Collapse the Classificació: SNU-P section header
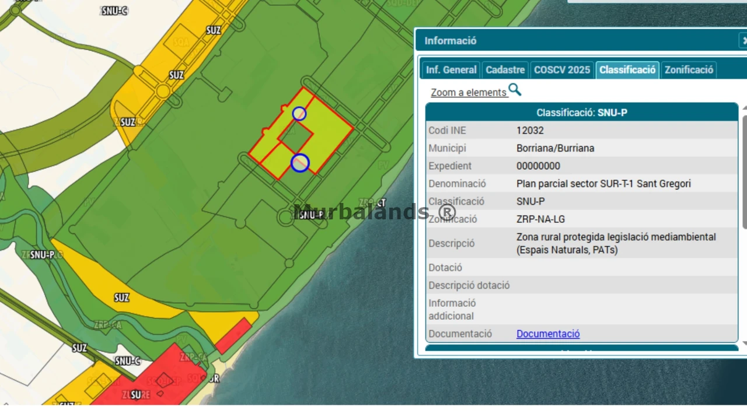The height and width of the screenshot is (420, 747). pyautogui.click(x=582, y=112)
